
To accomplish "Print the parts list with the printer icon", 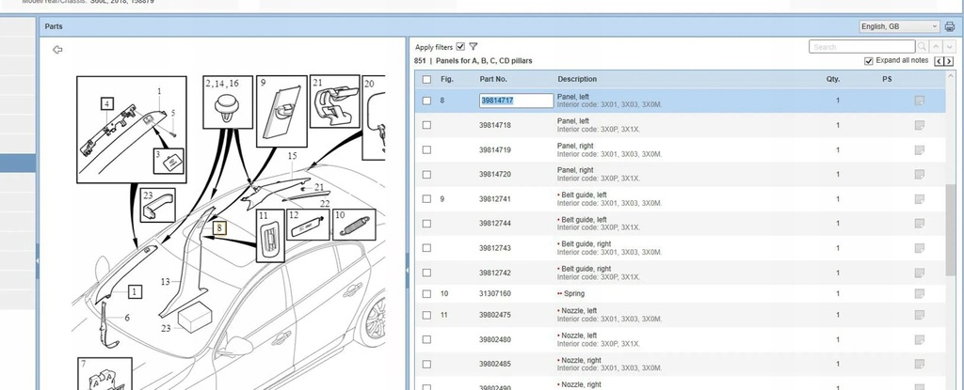I will point(950,26).
